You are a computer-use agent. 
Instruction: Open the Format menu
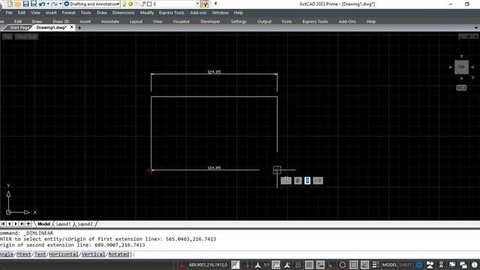[68, 13]
